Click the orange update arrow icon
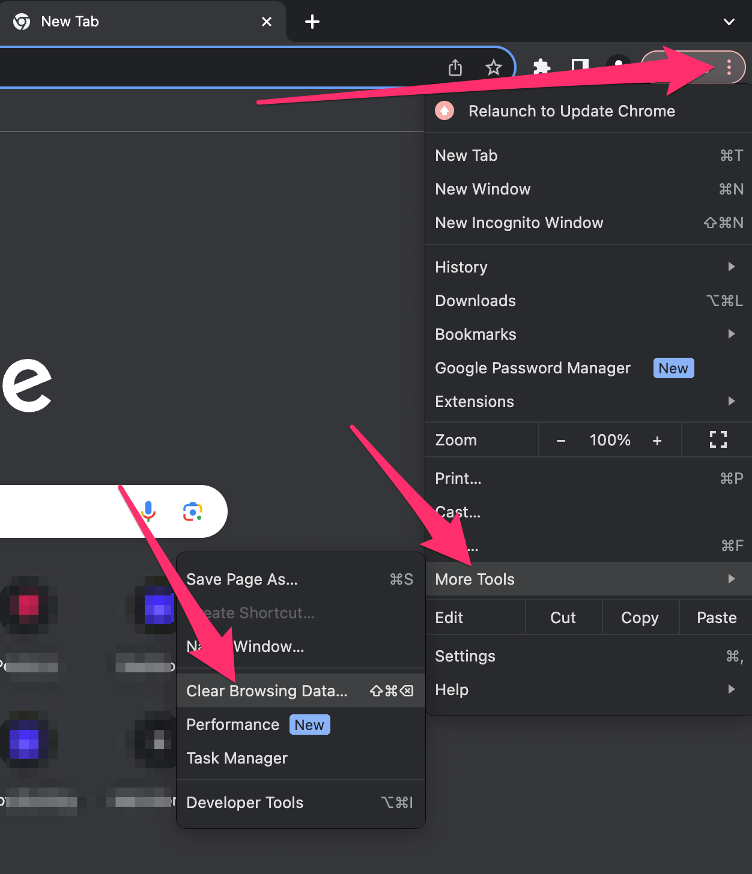This screenshot has width=752, height=874. pyautogui.click(x=444, y=110)
